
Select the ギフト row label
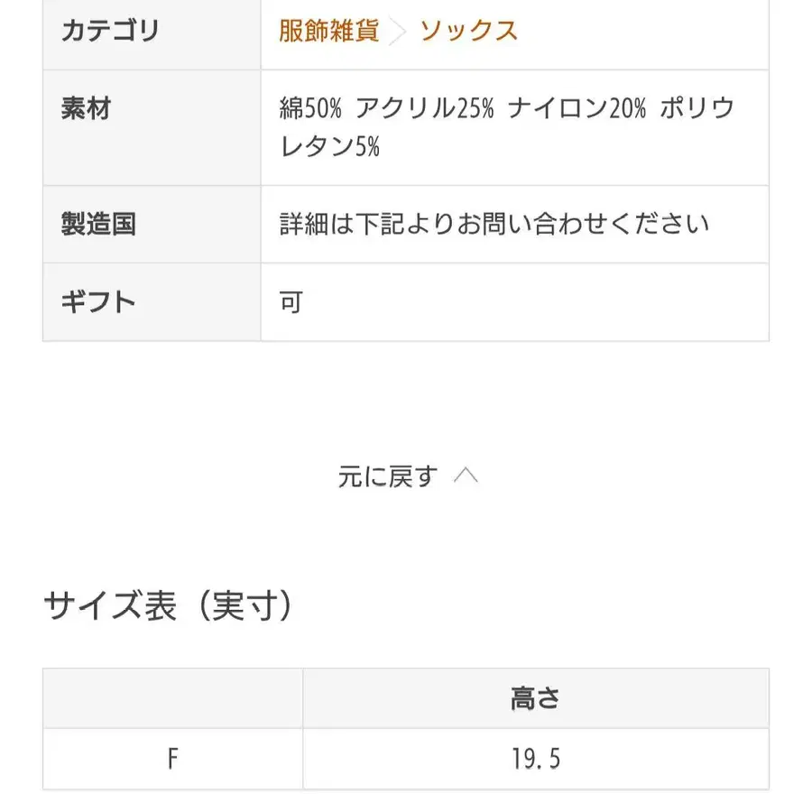pos(98,301)
